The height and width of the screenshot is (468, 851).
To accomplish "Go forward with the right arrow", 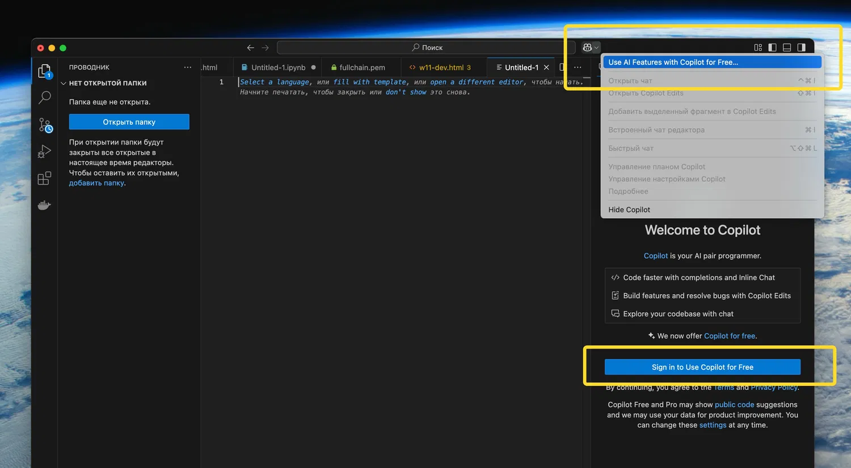I will pos(265,48).
